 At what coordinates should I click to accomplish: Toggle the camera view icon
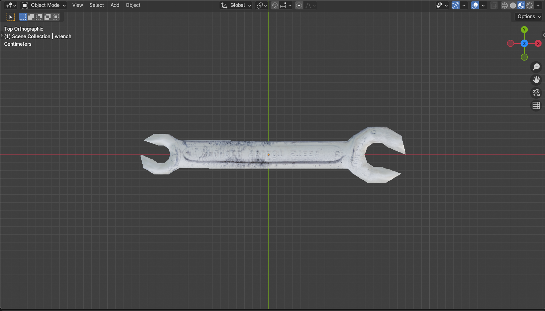(x=536, y=93)
